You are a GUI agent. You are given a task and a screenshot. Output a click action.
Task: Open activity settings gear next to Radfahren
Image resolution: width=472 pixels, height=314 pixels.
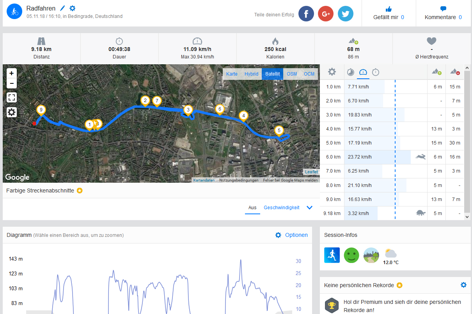click(72, 8)
